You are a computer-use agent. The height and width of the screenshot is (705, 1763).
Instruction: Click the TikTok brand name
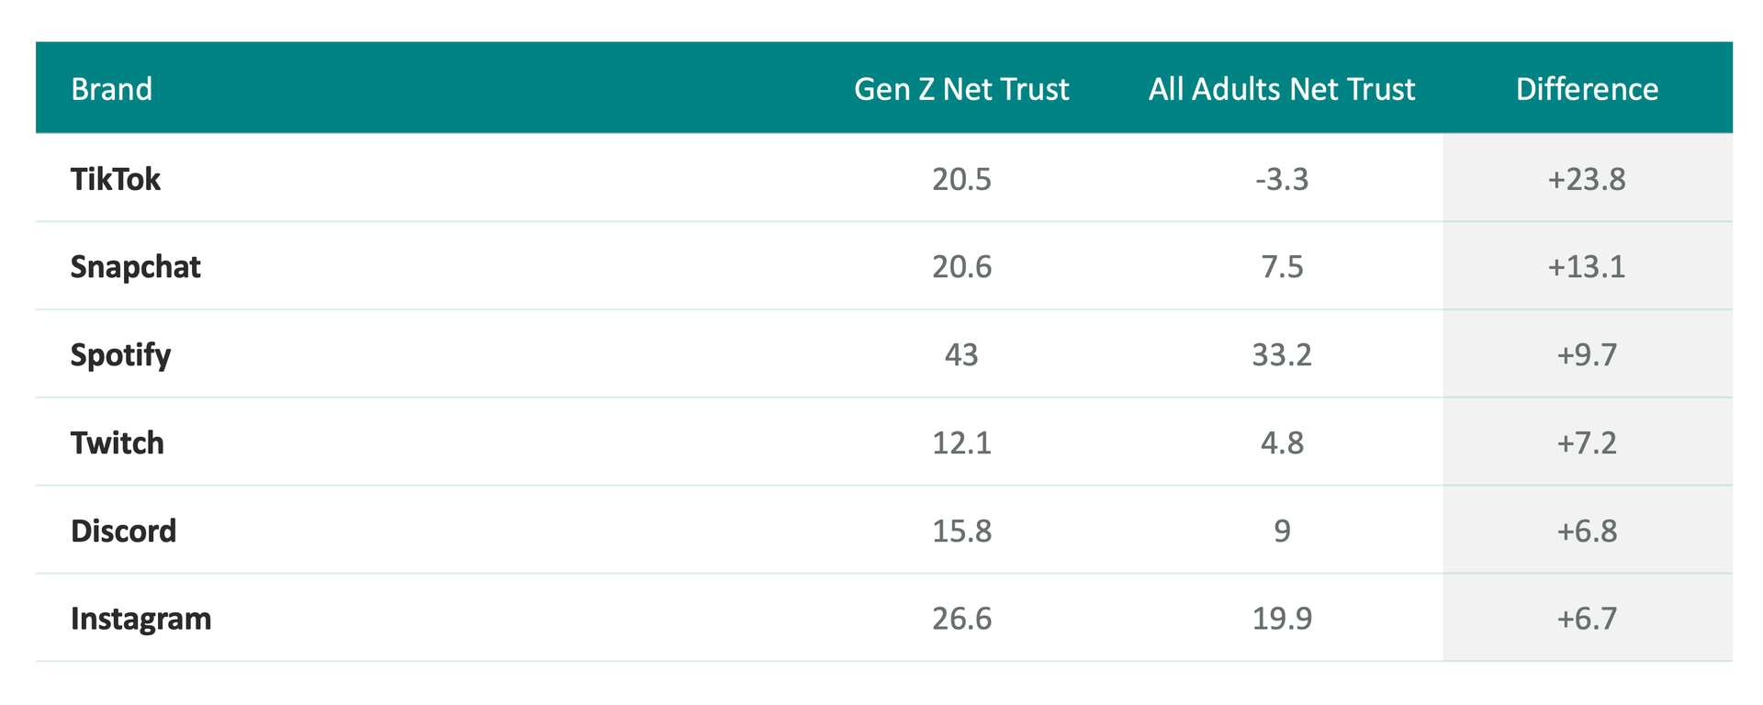[116, 179]
